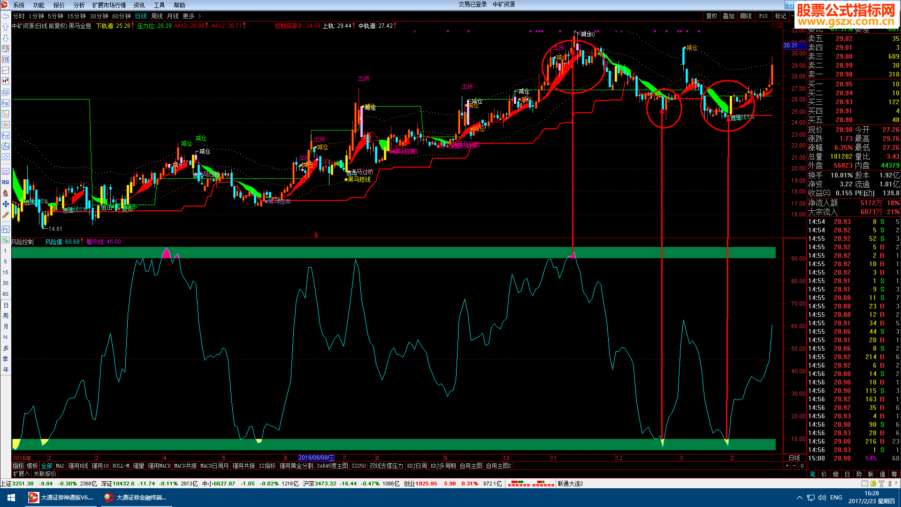
Task: Open the 指标 indicator selector tab
Action: click(x=18, y=466)
